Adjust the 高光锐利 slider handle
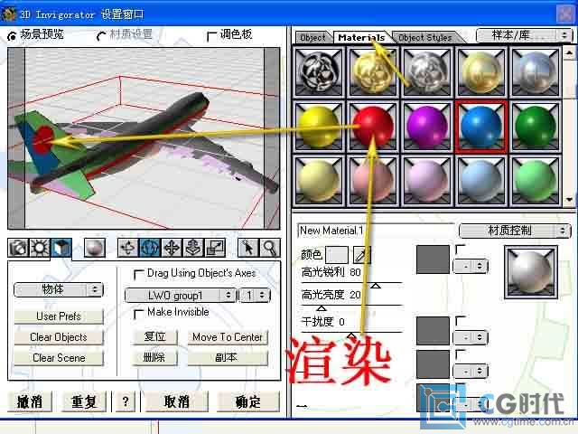This screenshot has height=434, width=578. [376, 286]
